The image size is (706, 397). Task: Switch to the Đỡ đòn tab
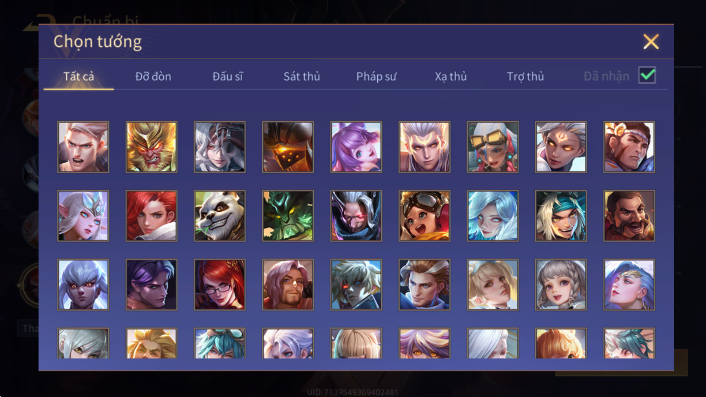153,76
